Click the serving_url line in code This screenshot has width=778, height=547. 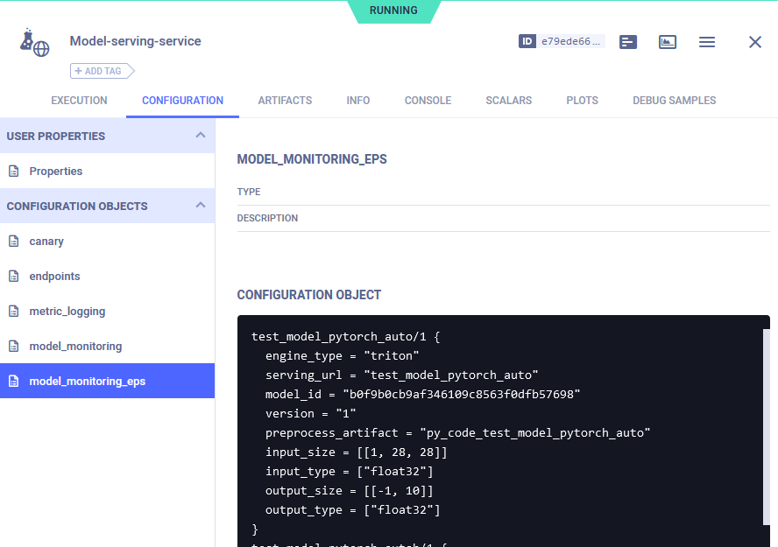[401, 375]
